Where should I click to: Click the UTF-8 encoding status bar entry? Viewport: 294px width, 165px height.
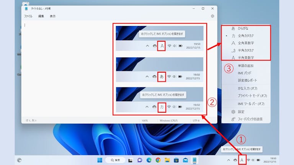(x=196, y=121)
